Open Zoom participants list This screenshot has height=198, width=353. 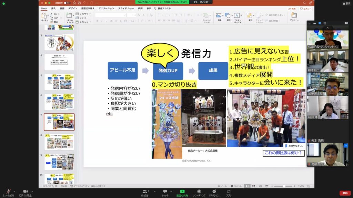pyautogui.click(x=145, y=193)
